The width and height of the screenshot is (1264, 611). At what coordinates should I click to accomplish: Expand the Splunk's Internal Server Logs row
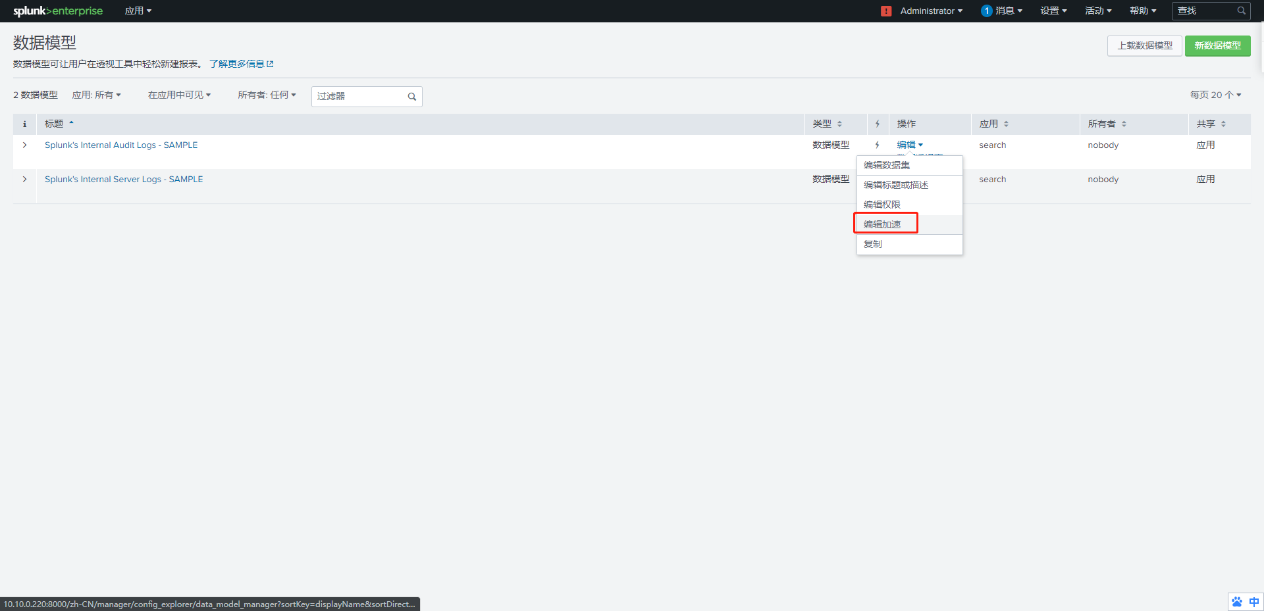click(x=25, y=180)
